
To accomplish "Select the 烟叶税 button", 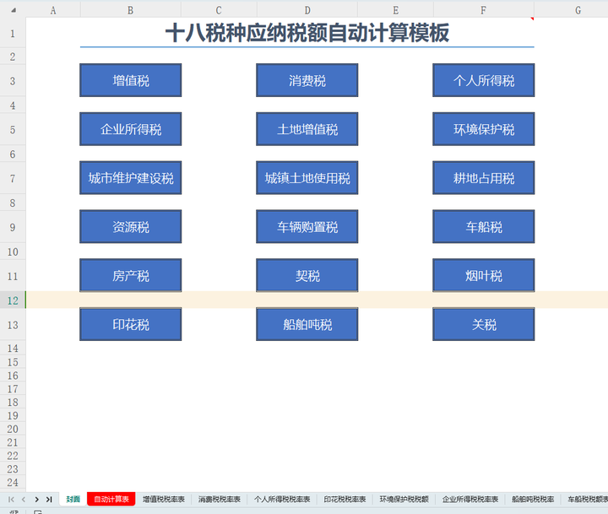I will point(484,275).
